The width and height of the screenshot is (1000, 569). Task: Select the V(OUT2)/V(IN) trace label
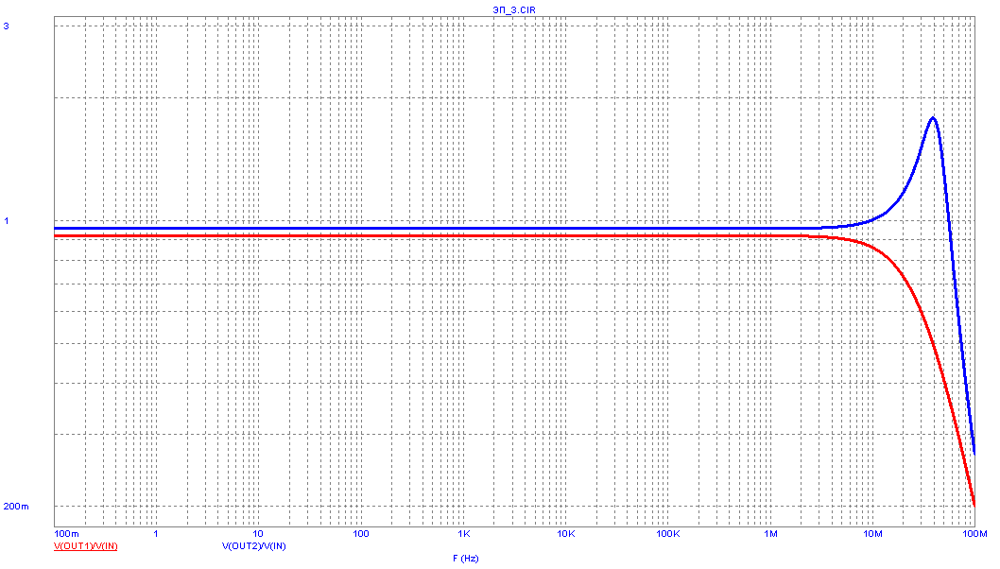coord(254,546)
